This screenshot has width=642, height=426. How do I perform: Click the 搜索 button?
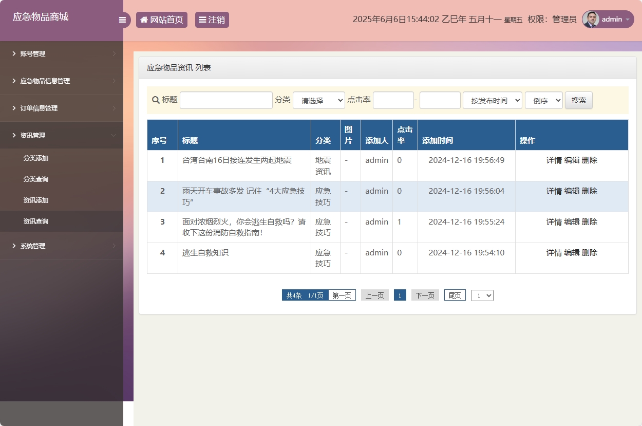point(578,100)
